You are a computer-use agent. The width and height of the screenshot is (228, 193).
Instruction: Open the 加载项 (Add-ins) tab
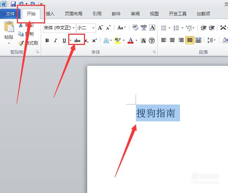point(203,14)
